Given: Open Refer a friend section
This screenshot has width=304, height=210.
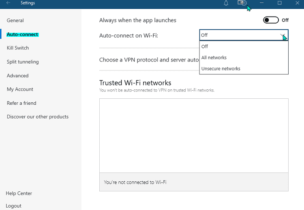Looking at the screenshot, I should tap(21, 103).
